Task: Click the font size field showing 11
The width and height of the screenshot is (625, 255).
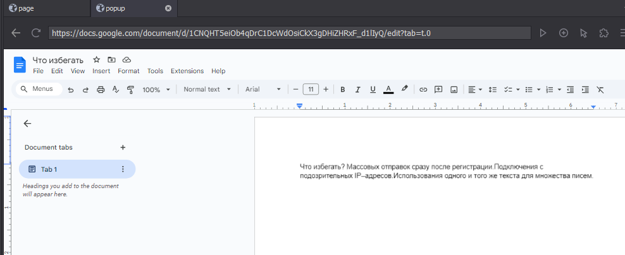Action: click(311, 90)
